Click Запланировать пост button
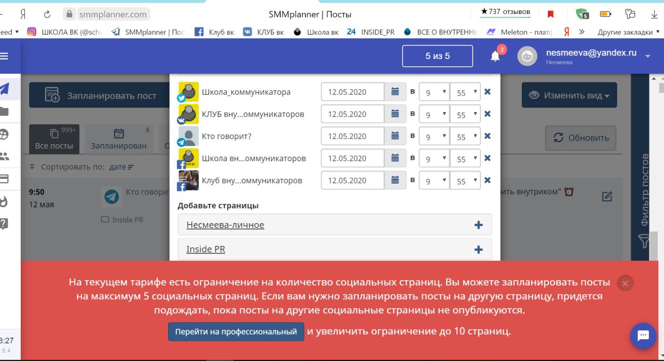The width and height of the screenshot is (664, 361). [100, 95]
